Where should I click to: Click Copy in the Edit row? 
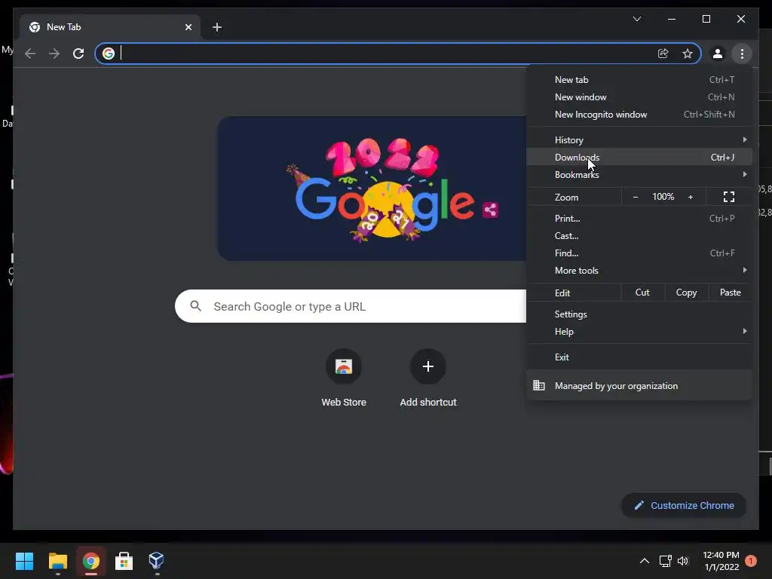(686, 293)
